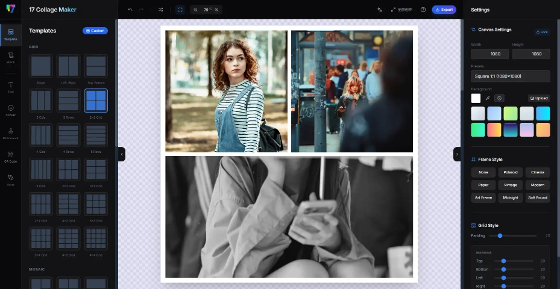
Task: Click the Custom template button
Action: coord(95,31)
